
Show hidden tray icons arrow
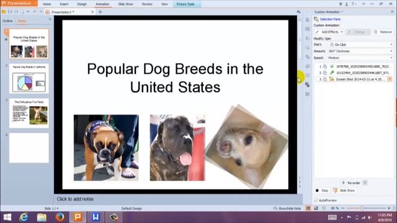(342, 217)
